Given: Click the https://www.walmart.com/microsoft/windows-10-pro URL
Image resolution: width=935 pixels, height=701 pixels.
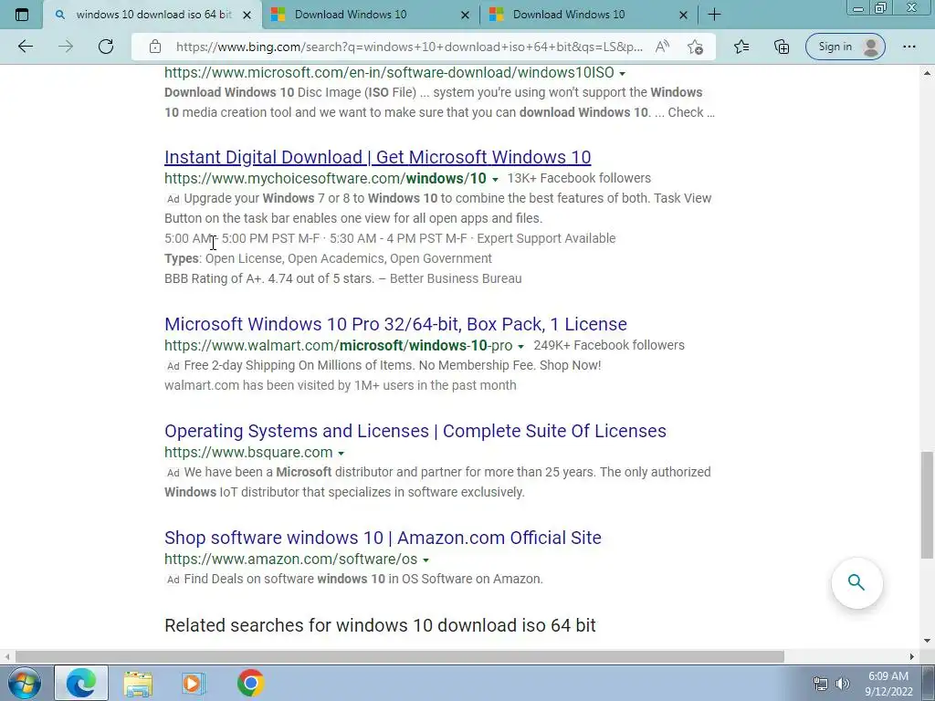Looking at the screenshot, I should pos(338,345).
